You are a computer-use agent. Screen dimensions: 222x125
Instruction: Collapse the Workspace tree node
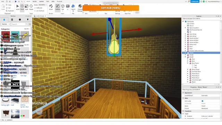tap(183, 22)
